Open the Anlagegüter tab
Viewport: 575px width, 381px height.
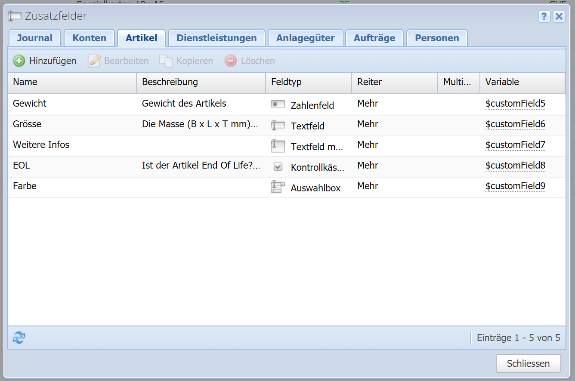tap(305, 38)
